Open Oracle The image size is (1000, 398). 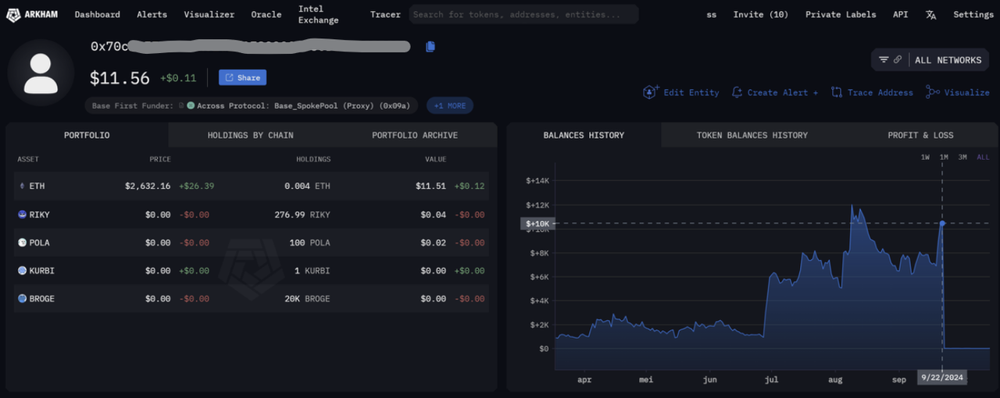[266, 15]
